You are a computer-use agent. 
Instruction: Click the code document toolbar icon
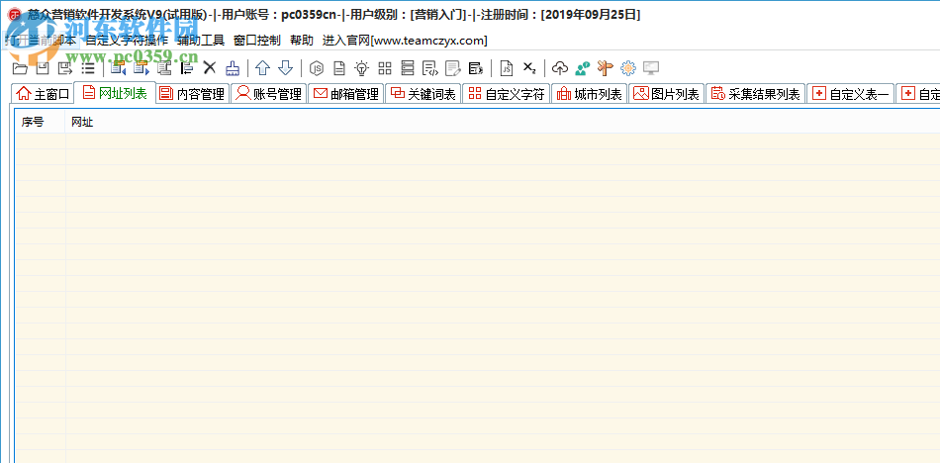click(429, 68)
